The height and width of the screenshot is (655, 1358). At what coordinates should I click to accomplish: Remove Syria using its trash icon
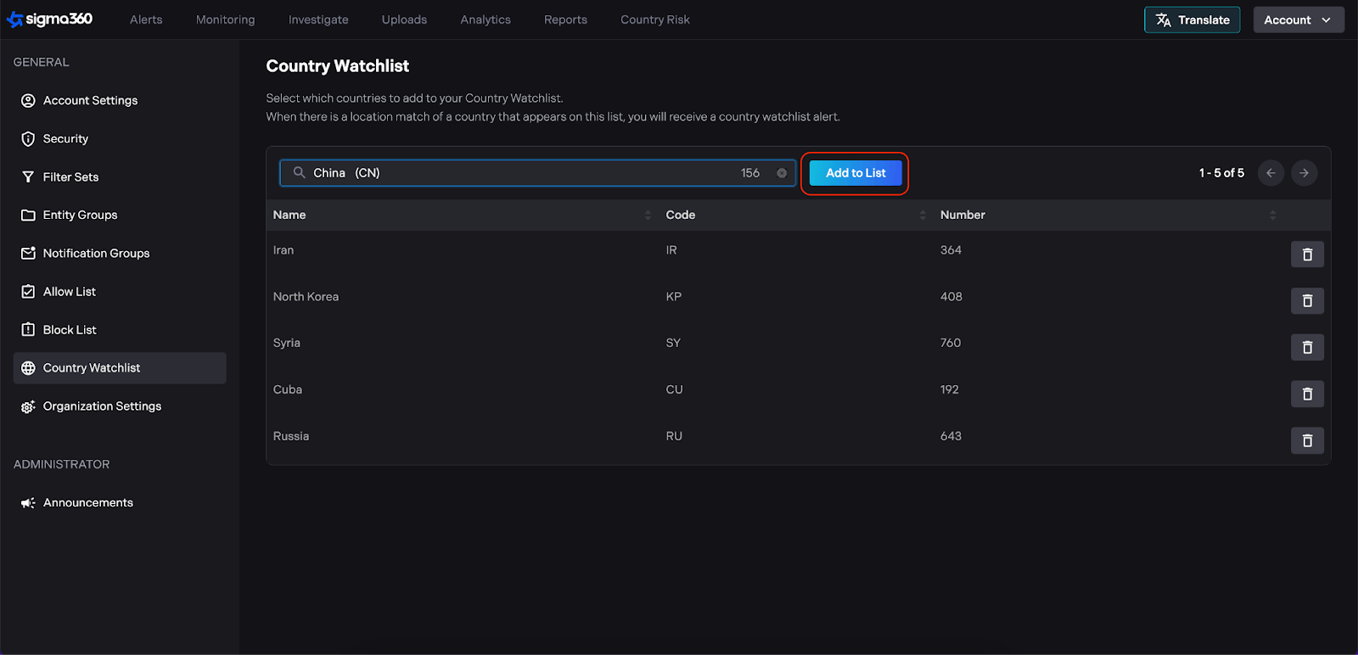(1307, 347)
